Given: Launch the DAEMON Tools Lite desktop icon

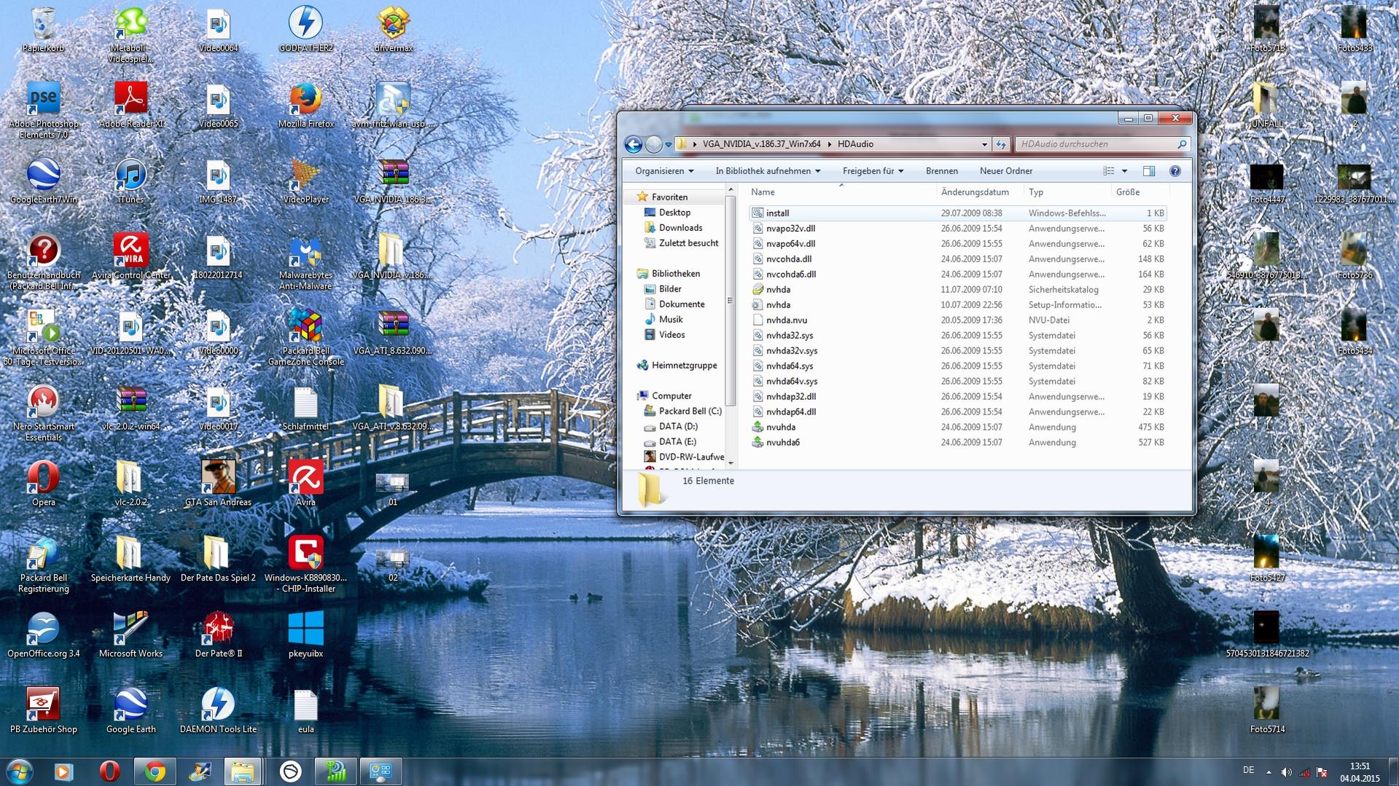Looking at the screenshot, I should click(218, 710).
